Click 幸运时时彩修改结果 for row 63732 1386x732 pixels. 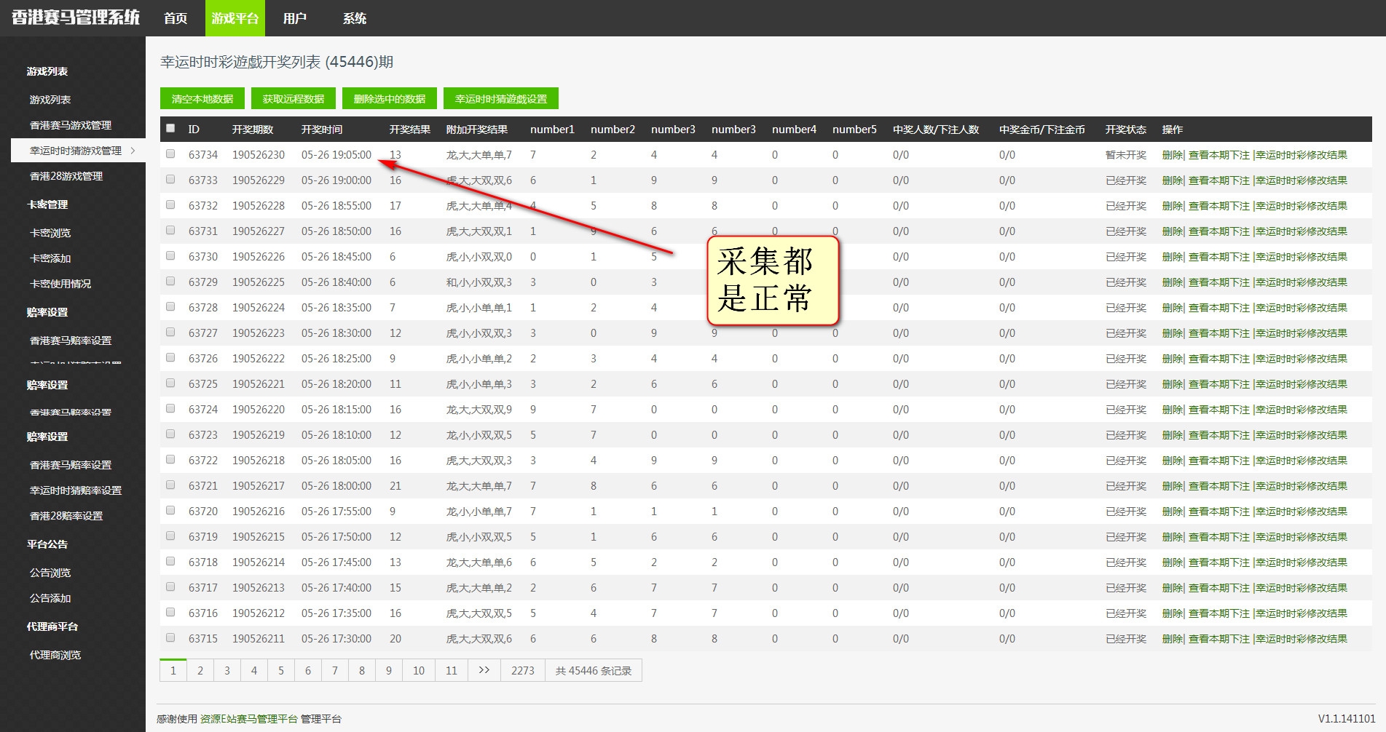click(x=1302, y=206)
